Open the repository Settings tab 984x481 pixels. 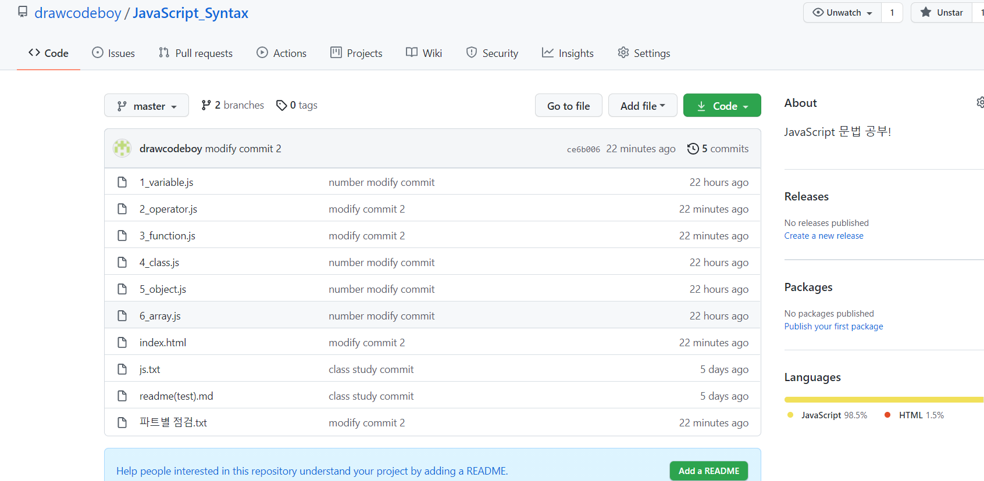644,53
